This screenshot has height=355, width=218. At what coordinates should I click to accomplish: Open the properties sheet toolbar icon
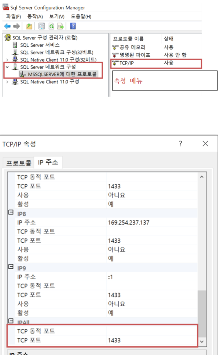point(42,26)
